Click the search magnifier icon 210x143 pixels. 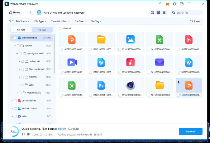tap(174, 12)
